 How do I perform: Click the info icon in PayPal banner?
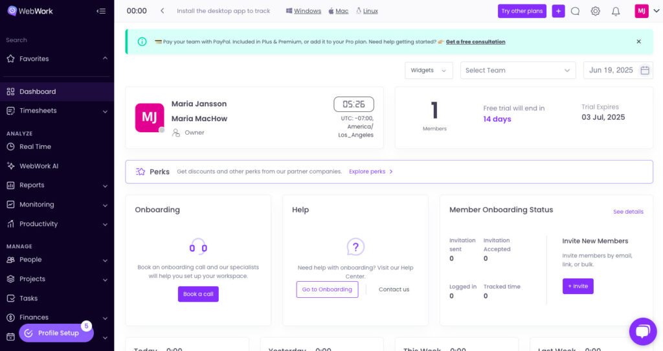coord(142,41)
